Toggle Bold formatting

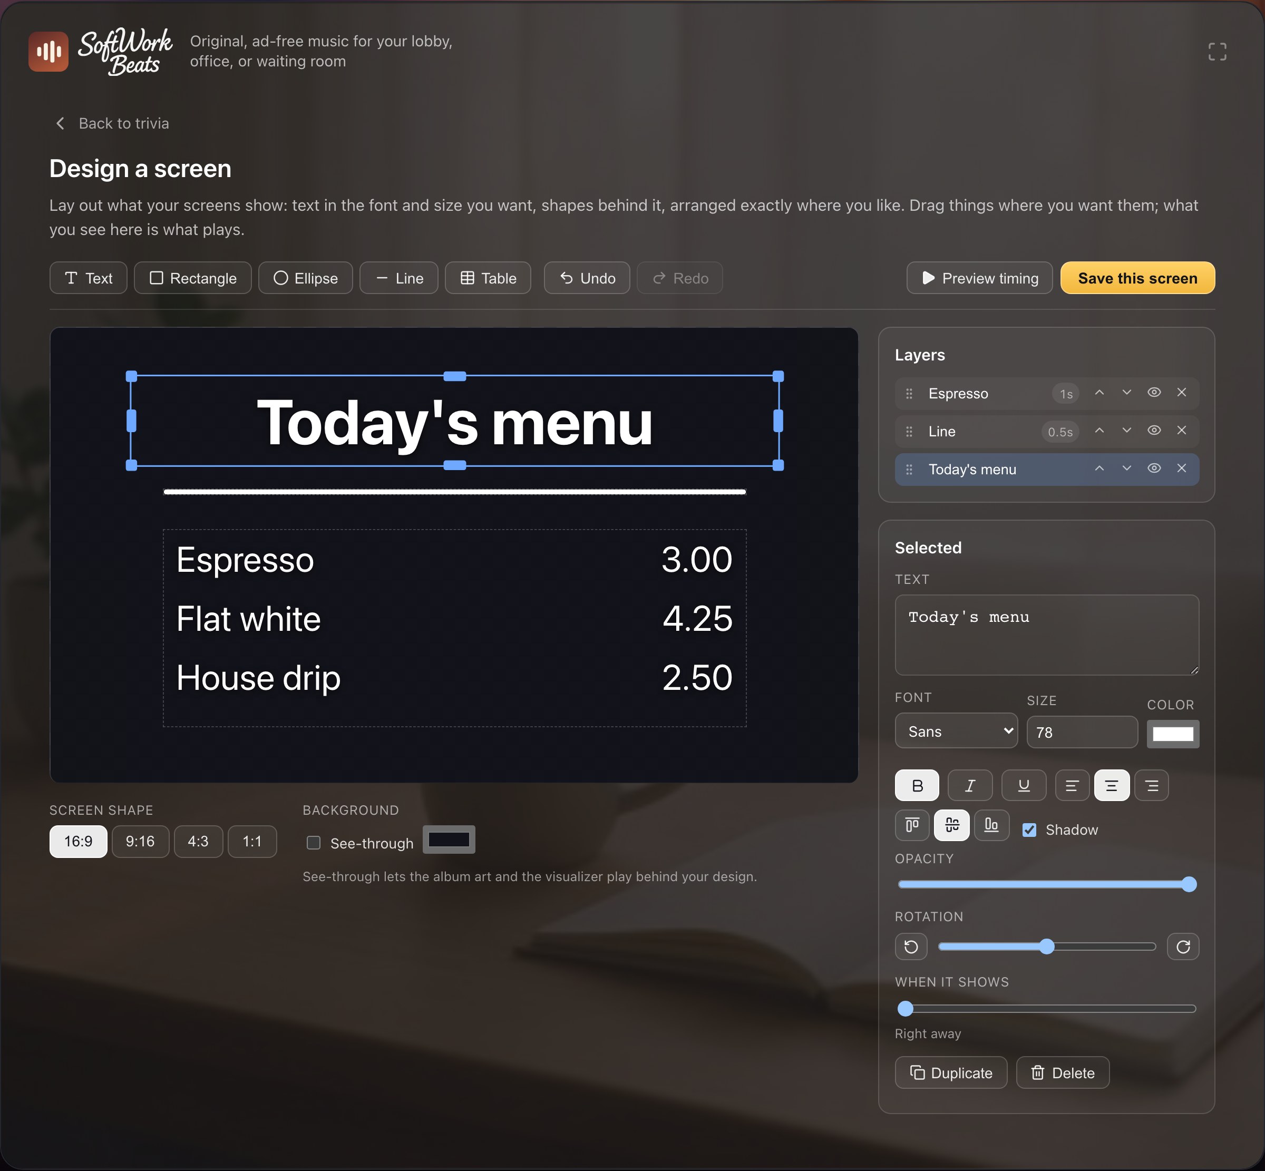(917, 786)
